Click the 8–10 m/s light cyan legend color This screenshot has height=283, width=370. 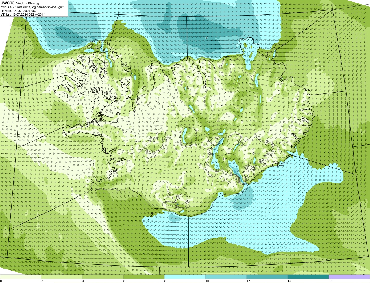(185, 277)
